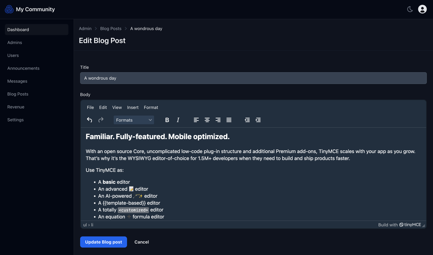Toggle dark mode moon icon

coord(410,9)
